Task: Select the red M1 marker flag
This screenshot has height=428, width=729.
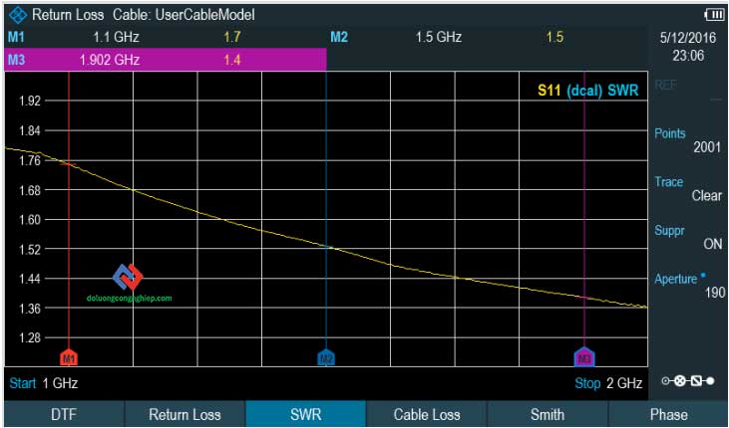Action: (69, 357)
